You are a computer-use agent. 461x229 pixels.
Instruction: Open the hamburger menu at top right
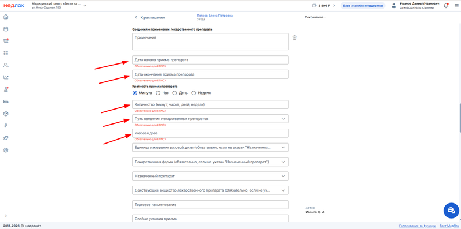pyautogui.click(x=456, y=5)
